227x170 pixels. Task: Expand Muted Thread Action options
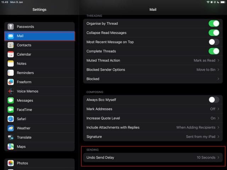[153, 61]
